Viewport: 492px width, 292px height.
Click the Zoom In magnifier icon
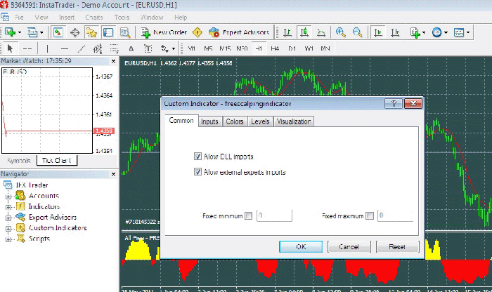[x=340, y=32]
